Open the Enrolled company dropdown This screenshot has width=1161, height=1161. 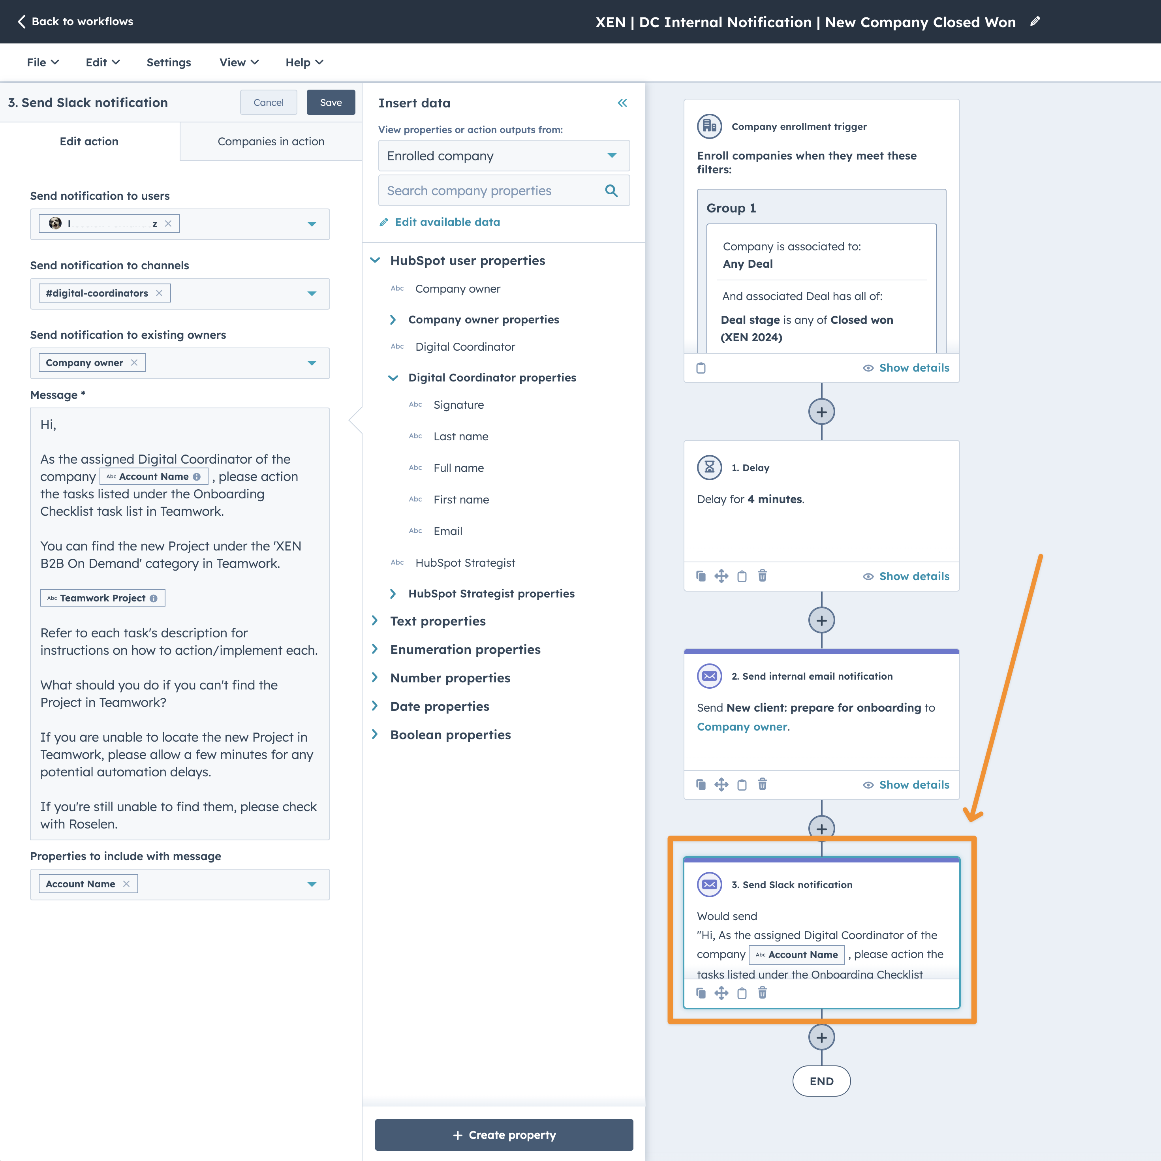[503, 156]
